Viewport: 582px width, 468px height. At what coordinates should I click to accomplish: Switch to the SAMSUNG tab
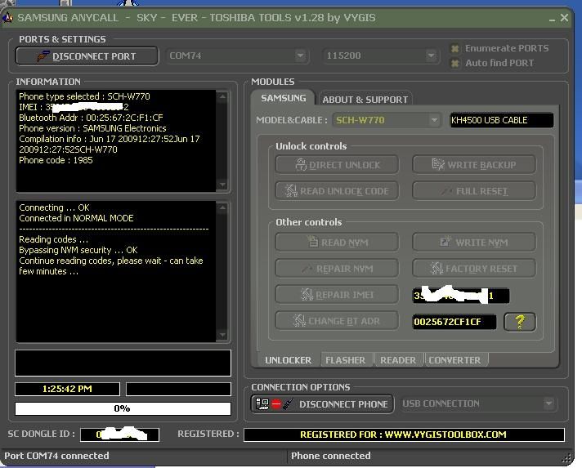pos(283,98)
